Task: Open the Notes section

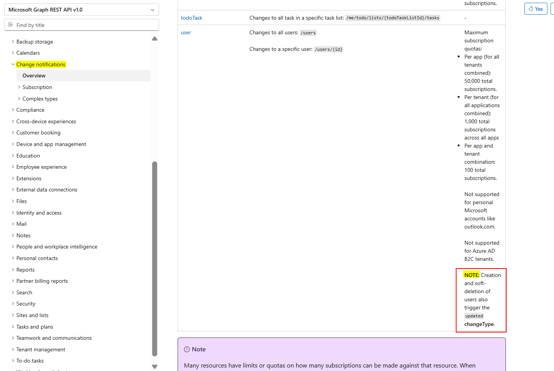Action: [x=24, y=235]
